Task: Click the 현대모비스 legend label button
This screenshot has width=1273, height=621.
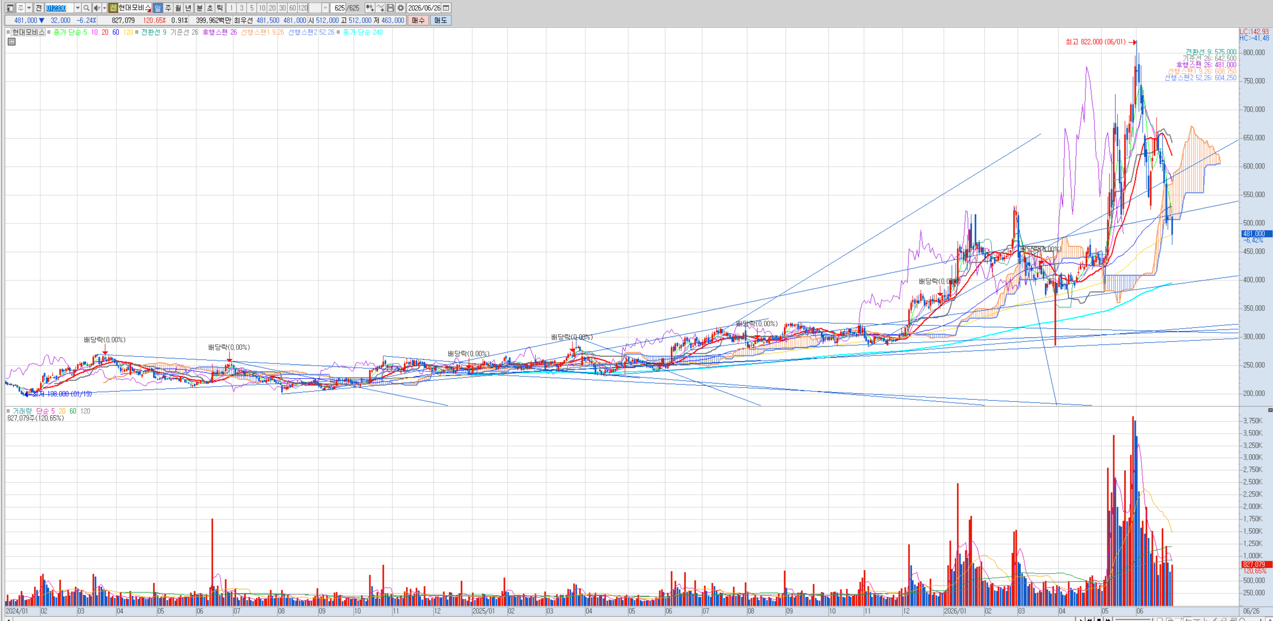Action: 29,32
